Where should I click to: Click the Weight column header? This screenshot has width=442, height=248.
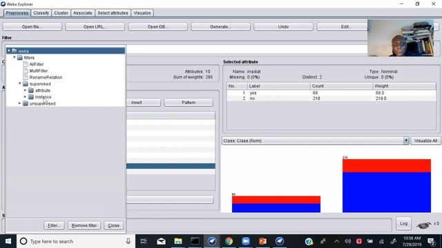click(404, 86)
